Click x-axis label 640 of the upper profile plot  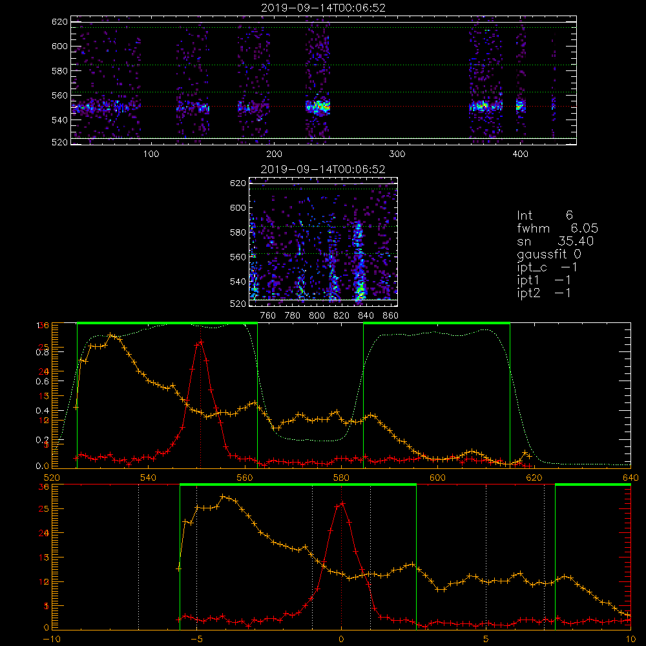630,477
